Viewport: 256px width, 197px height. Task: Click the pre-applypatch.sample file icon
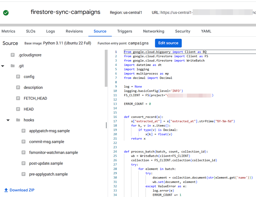pos(23,174)
